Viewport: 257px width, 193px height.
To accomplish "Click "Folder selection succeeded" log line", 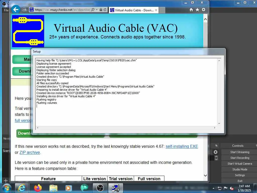I will (x=53, y=73).
